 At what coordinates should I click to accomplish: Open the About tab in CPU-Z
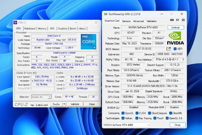pos(82,29)
